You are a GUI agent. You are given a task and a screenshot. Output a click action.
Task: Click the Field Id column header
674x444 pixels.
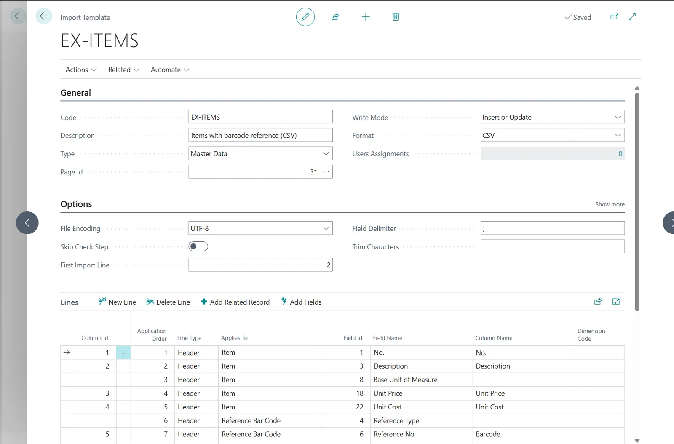pyautogui.click(x=353, y=338)
